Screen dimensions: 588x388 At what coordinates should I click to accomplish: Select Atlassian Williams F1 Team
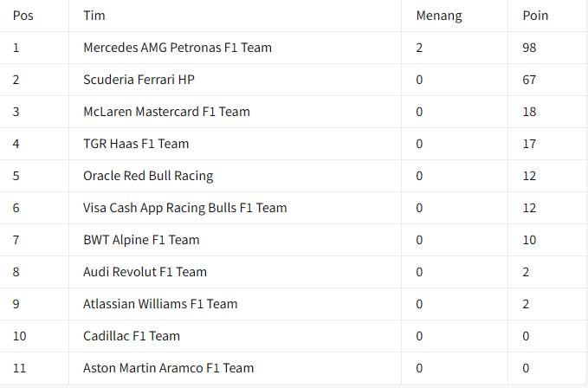(160, 304)
